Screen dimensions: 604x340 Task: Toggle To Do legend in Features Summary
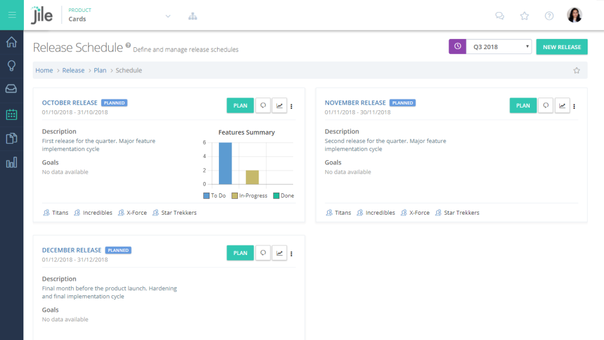coord(215,196)
